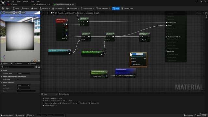Open the Hierarchy dropdown

pos(45,8)
